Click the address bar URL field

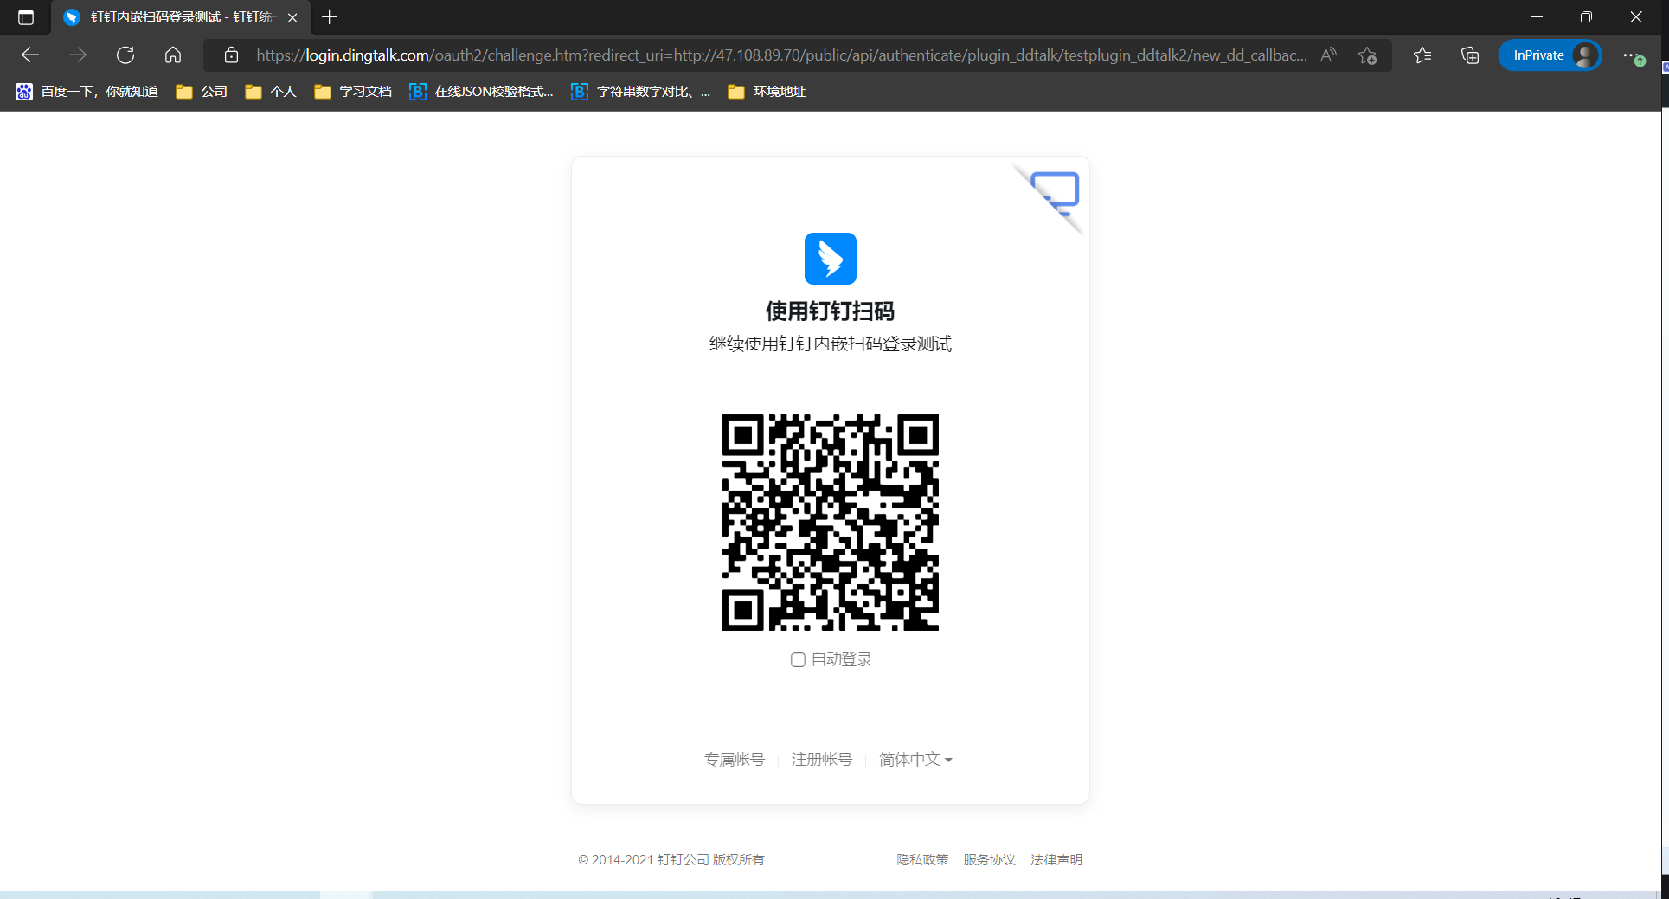coord(779,55)
